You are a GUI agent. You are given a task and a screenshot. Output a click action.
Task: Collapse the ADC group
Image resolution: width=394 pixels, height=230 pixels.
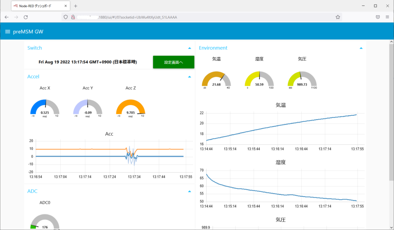[189, 191]
